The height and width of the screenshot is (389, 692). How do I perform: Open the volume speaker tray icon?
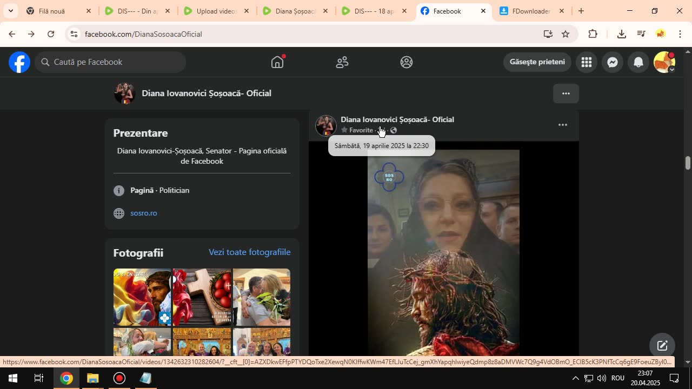(601, 378)
